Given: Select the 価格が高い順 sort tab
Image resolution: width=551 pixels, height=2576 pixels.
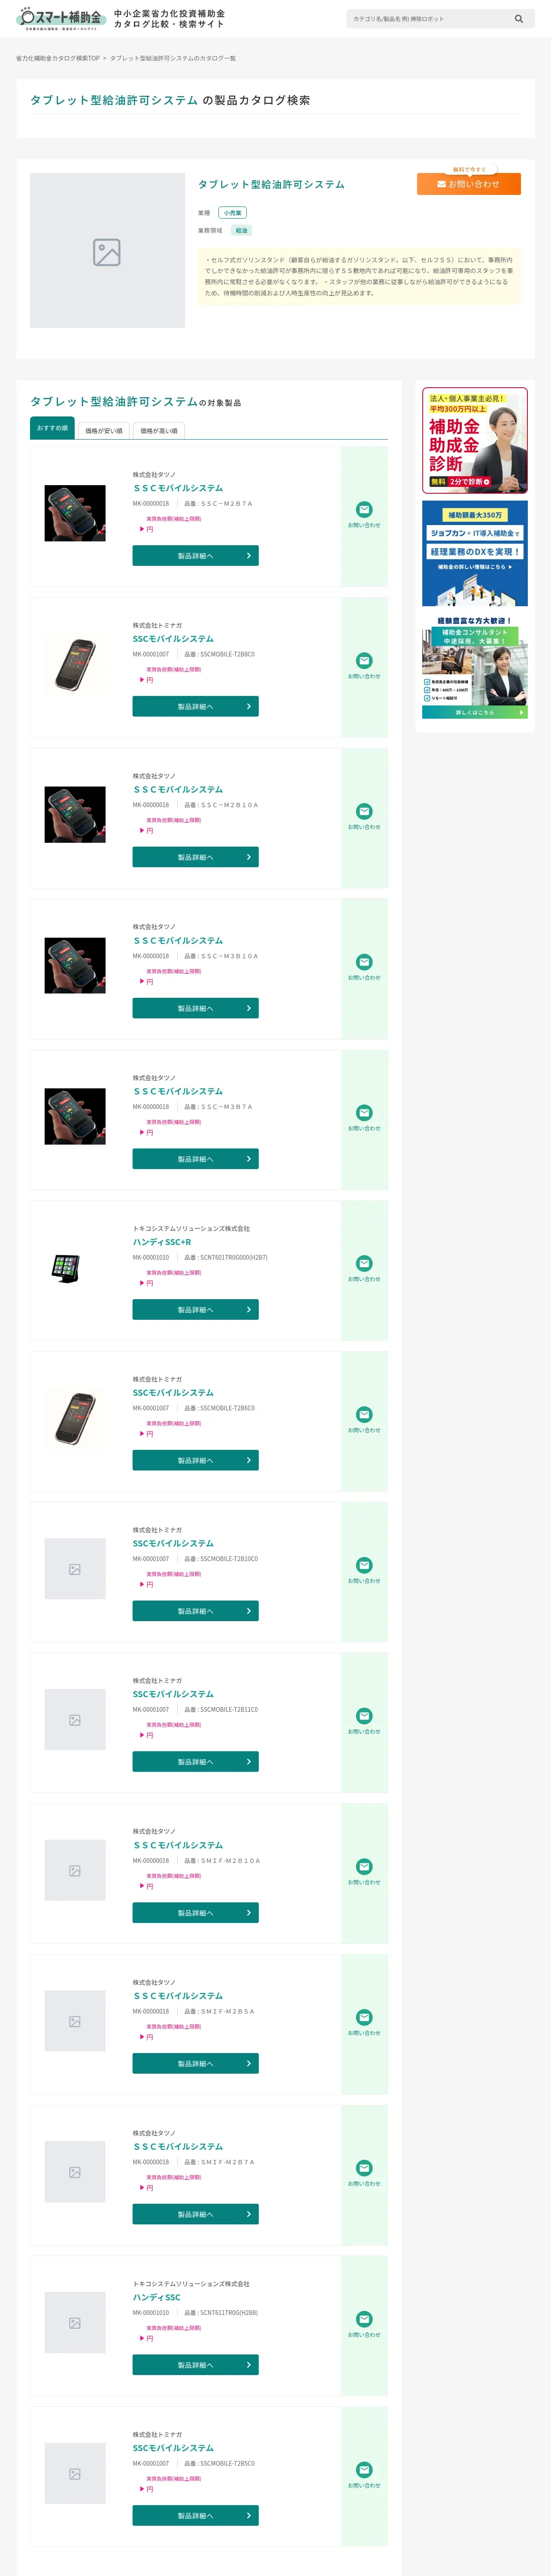Looking at the screenshot, I should click(159, 431).
